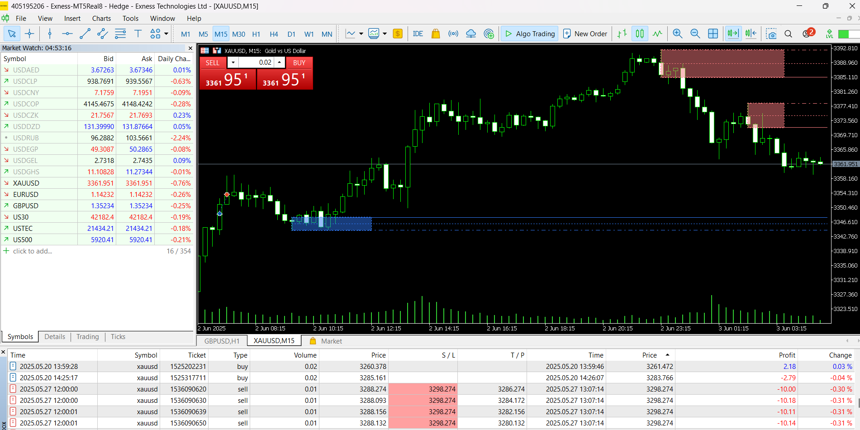This screenshot has height=430, width=860.
Task: Close the Market Watch panel
Action: point(190,48)
